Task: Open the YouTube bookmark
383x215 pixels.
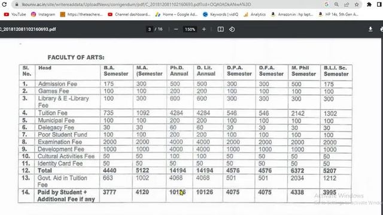Action: pos(15,14)
